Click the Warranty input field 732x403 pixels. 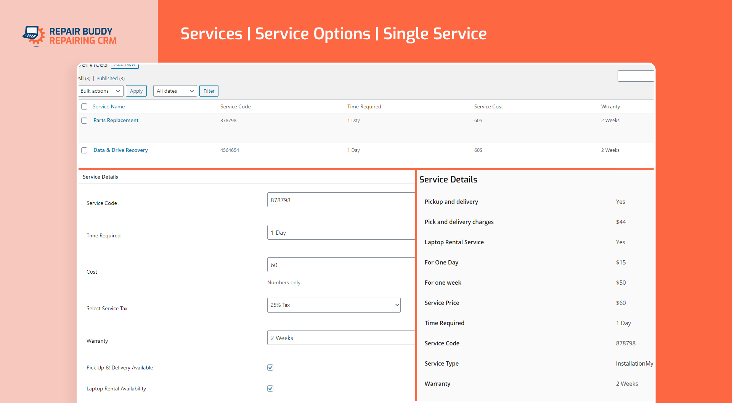click(x=341, y=338)
